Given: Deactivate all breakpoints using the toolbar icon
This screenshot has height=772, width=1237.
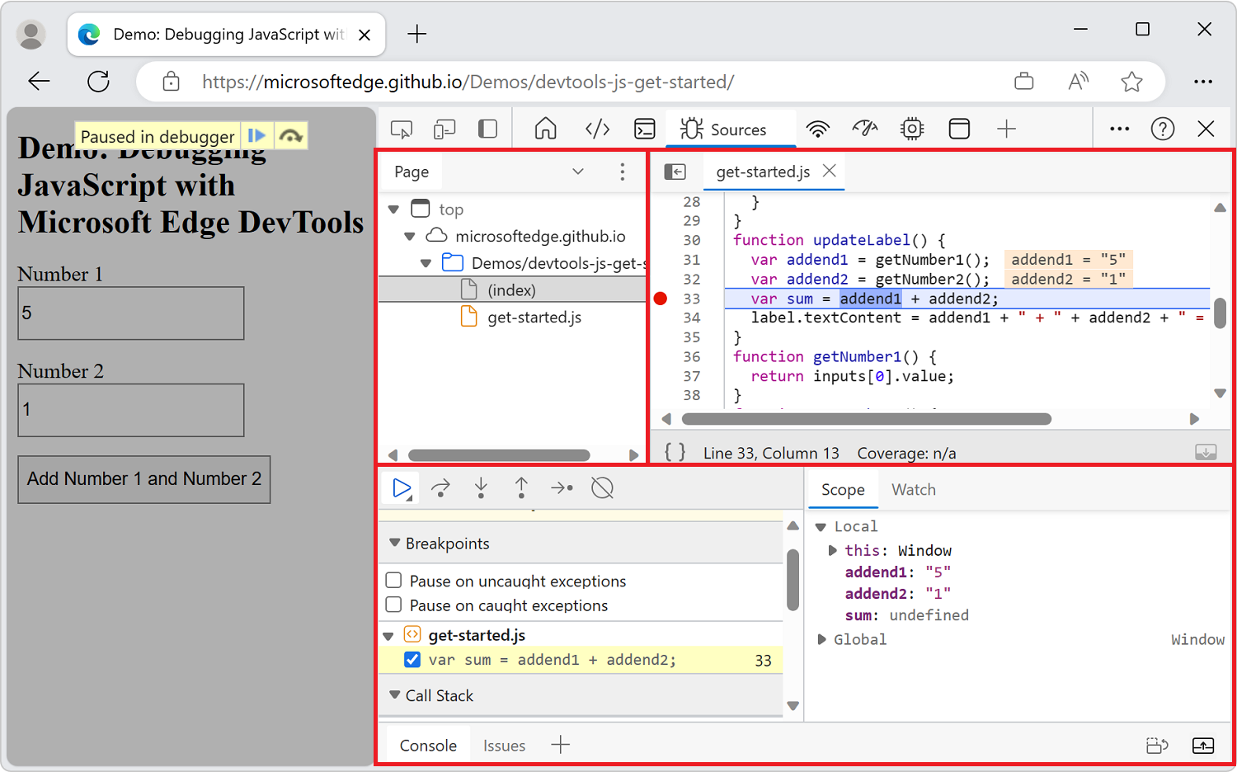Looking at the screenshot, I should [602, 487].
